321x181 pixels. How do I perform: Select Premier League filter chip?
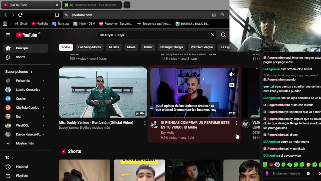[x=202, y=47]
